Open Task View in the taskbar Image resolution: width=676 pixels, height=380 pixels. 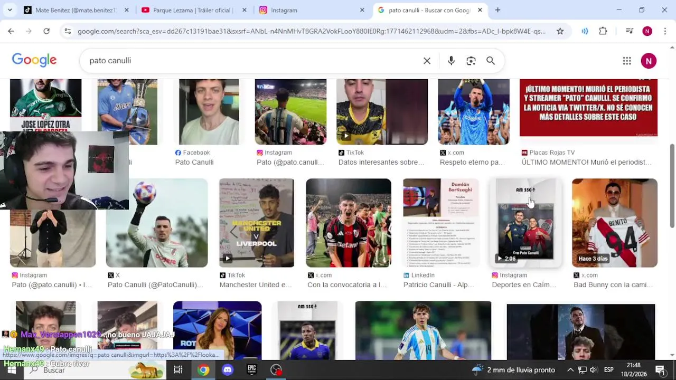[178, 370]
